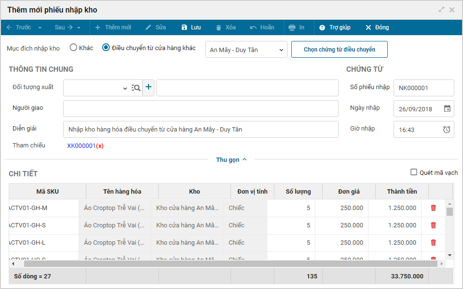The width and height of the screenshot is (463, 289).
Task: Delete row ACTV01-GH-L with trash icon
Action: point(433,243)
